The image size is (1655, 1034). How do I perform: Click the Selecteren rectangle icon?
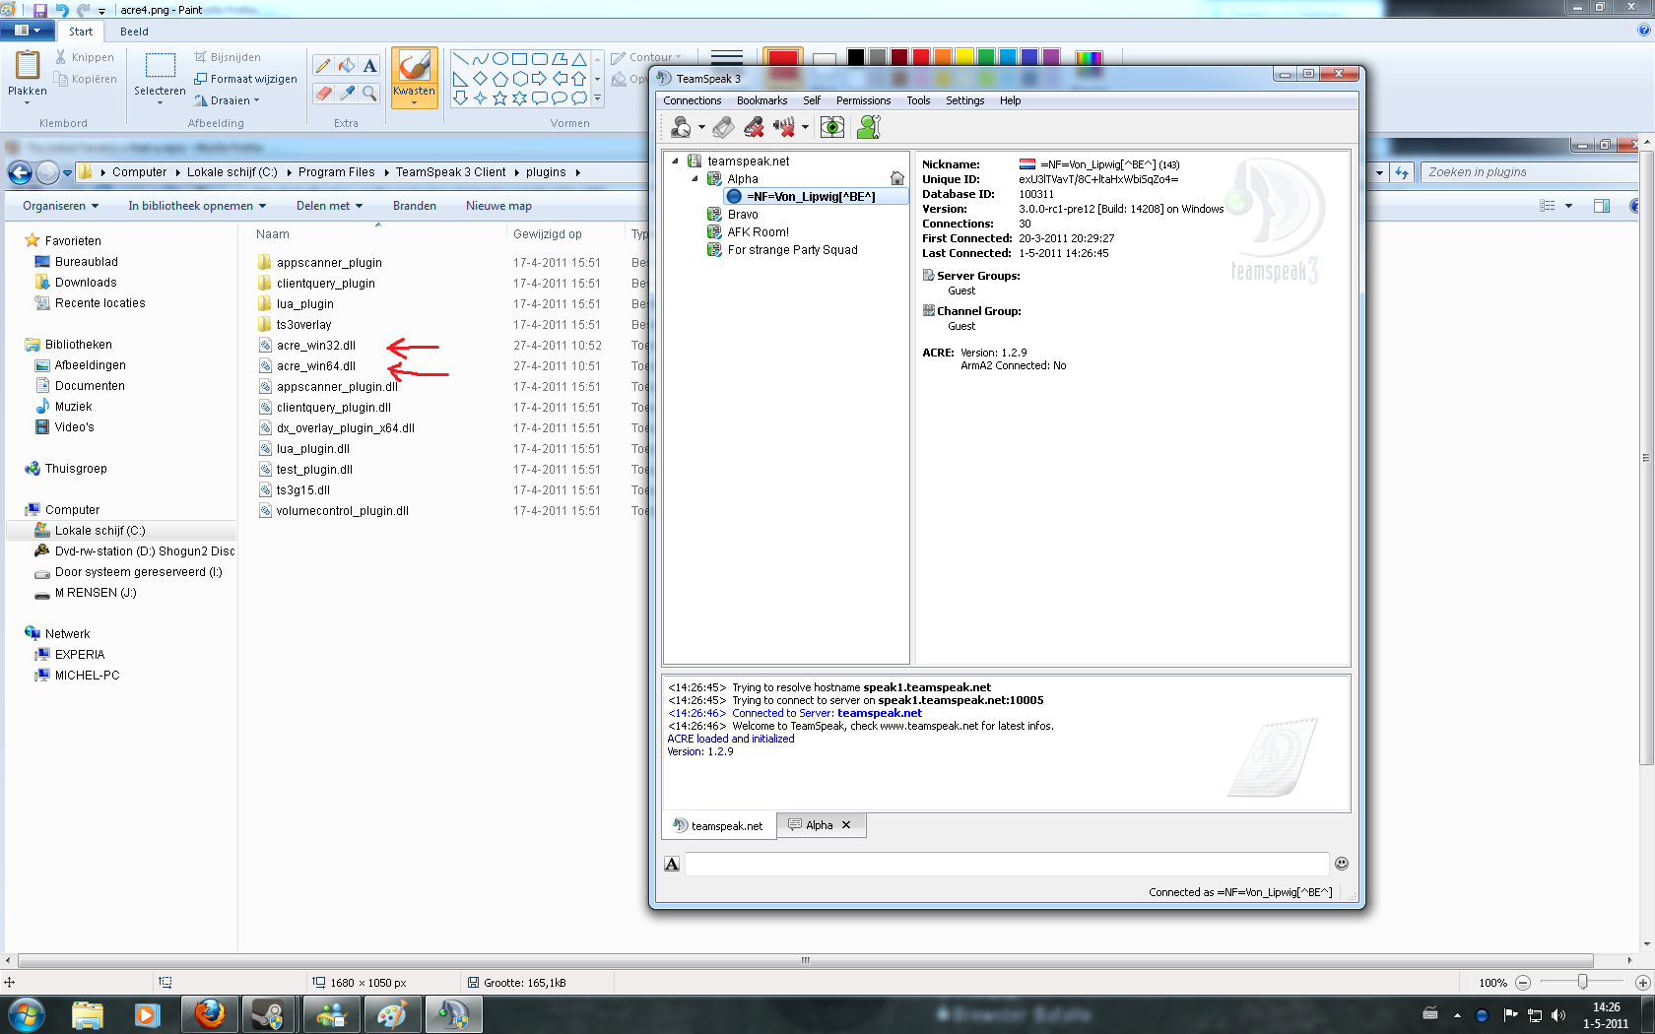[x=160, y=66]
